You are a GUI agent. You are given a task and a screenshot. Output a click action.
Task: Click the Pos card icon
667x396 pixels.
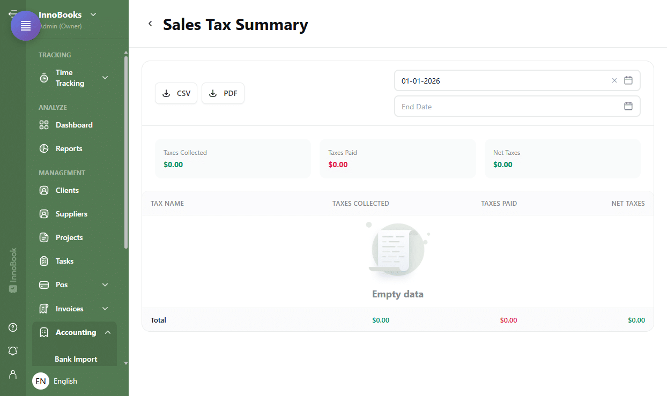pyautogui.click(x=44, y=285)
